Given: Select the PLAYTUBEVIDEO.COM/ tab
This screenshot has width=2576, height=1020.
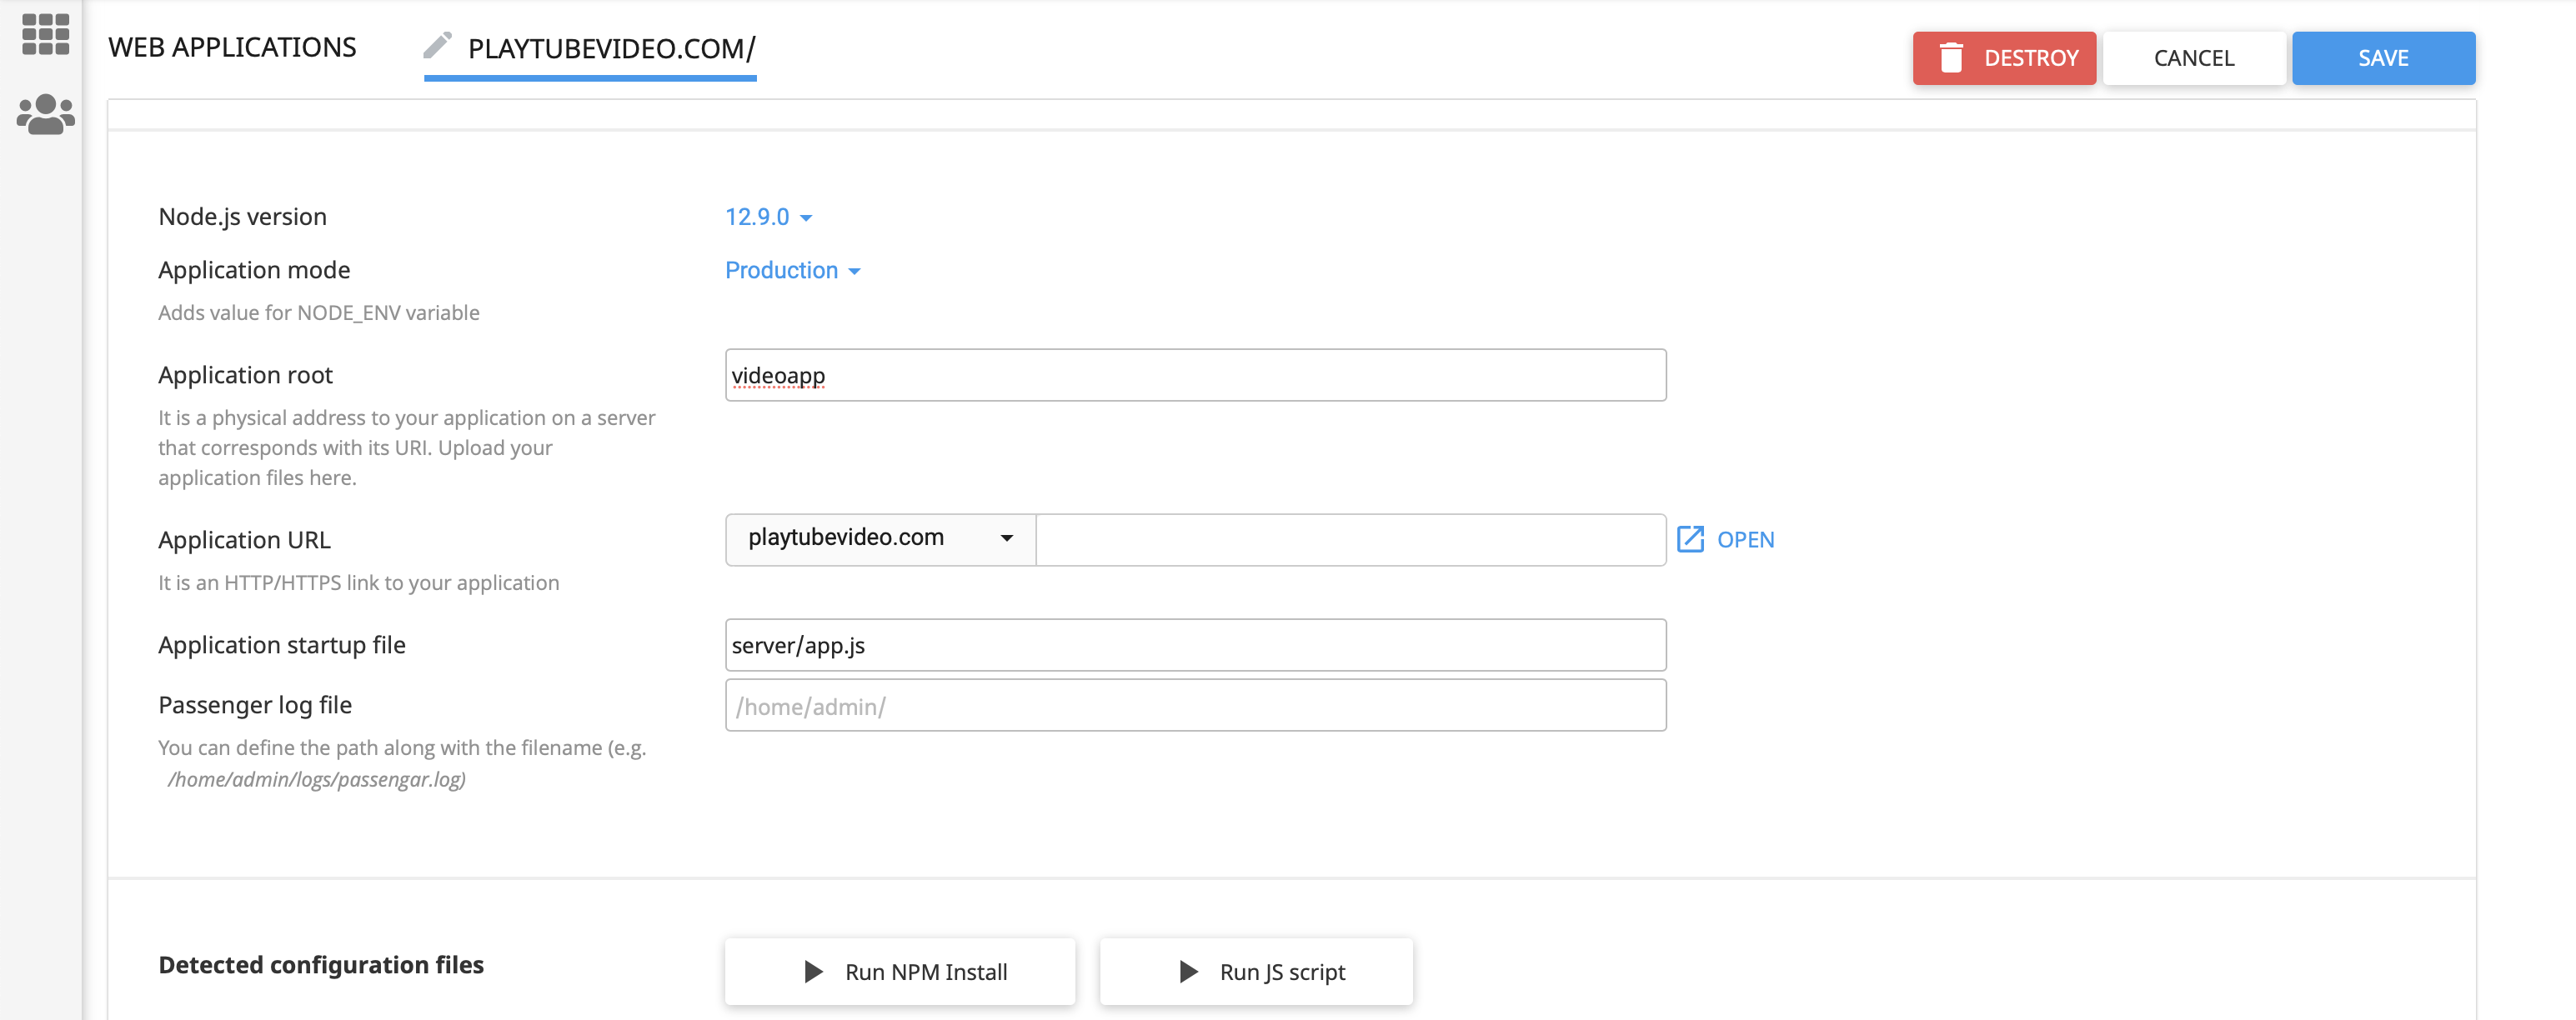Looking at the screenshot, I should click(x=611, y=48).
